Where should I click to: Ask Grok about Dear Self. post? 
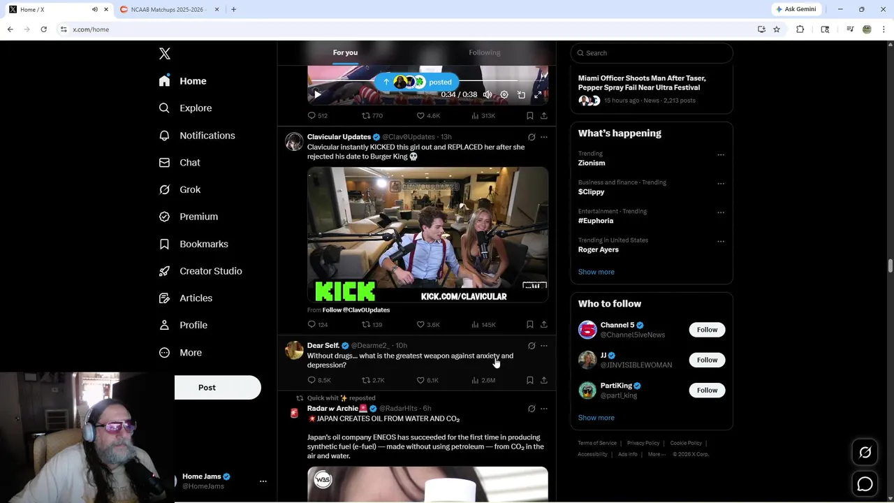click(532, 346)
